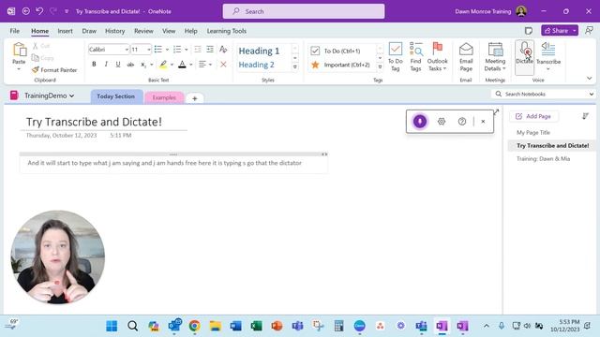Toggle bold formatting

(94, 65)
